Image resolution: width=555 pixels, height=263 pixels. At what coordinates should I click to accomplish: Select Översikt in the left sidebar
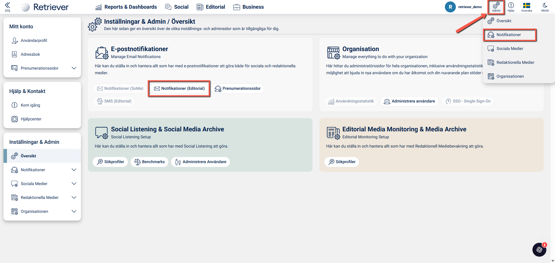click(x=28, y=156)
